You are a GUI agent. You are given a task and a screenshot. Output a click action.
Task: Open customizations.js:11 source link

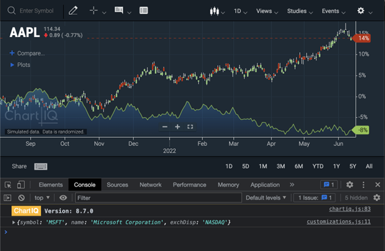coord(339,221)
